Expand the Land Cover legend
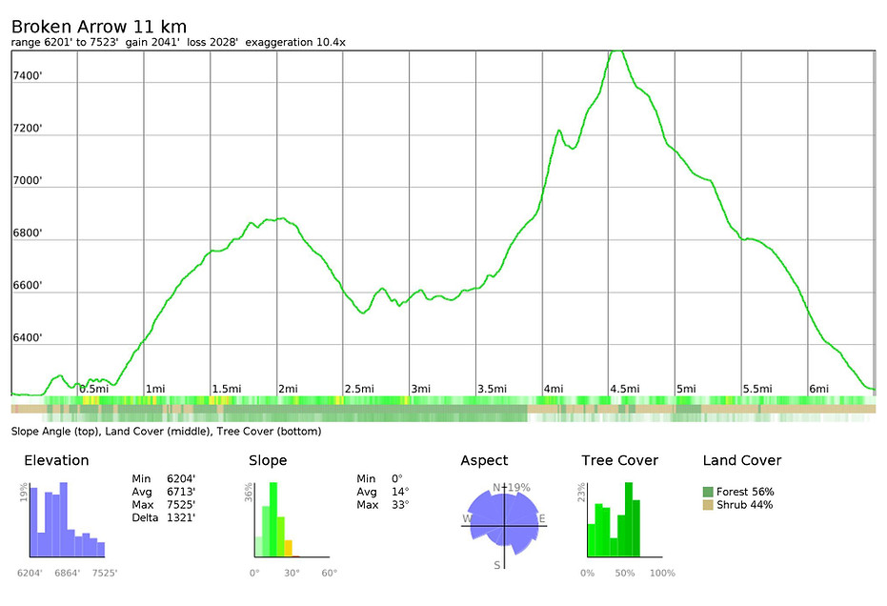Viewport: 887px width, 606px height. tap(741, 461)
